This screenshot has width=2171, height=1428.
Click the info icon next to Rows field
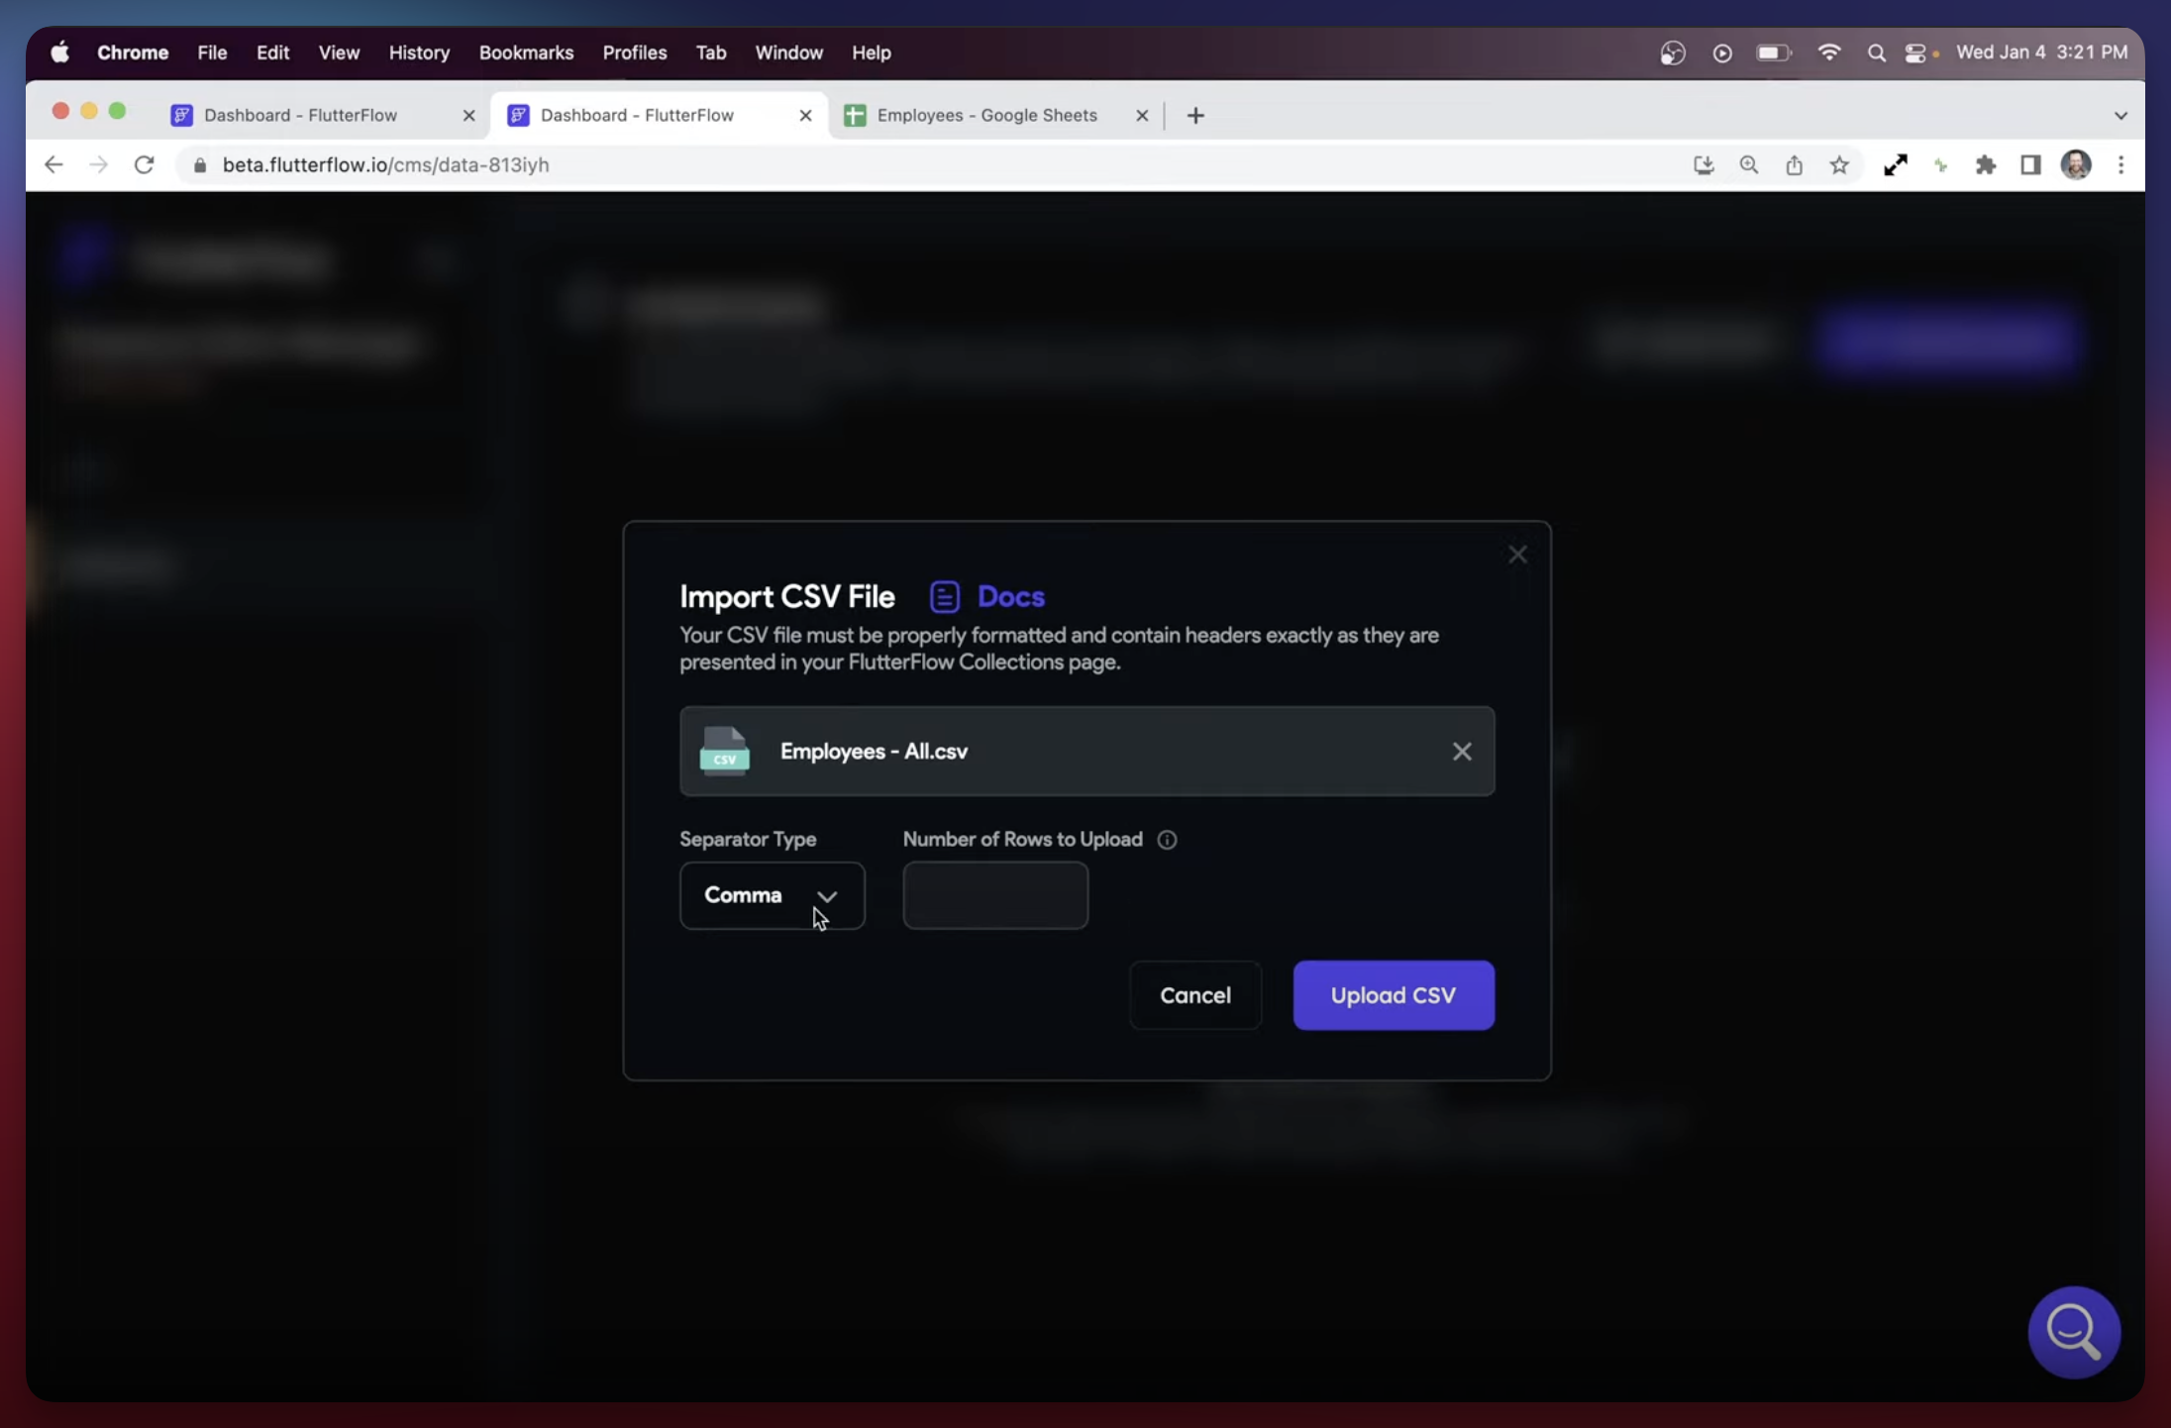pyautogui.click(x=1167, y=840)
